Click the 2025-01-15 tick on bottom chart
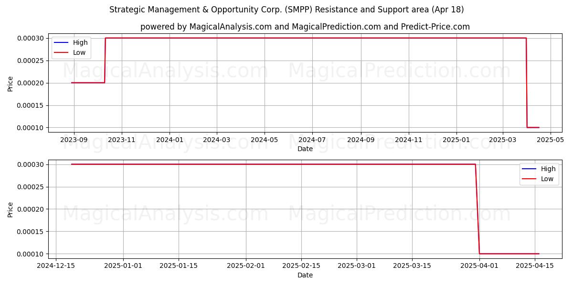 179,266
